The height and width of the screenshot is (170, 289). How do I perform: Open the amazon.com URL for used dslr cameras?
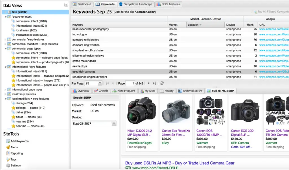274,72
